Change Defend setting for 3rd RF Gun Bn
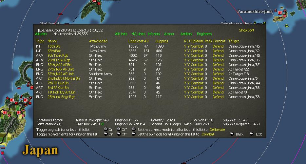The image size is (306, 164). 218,88
